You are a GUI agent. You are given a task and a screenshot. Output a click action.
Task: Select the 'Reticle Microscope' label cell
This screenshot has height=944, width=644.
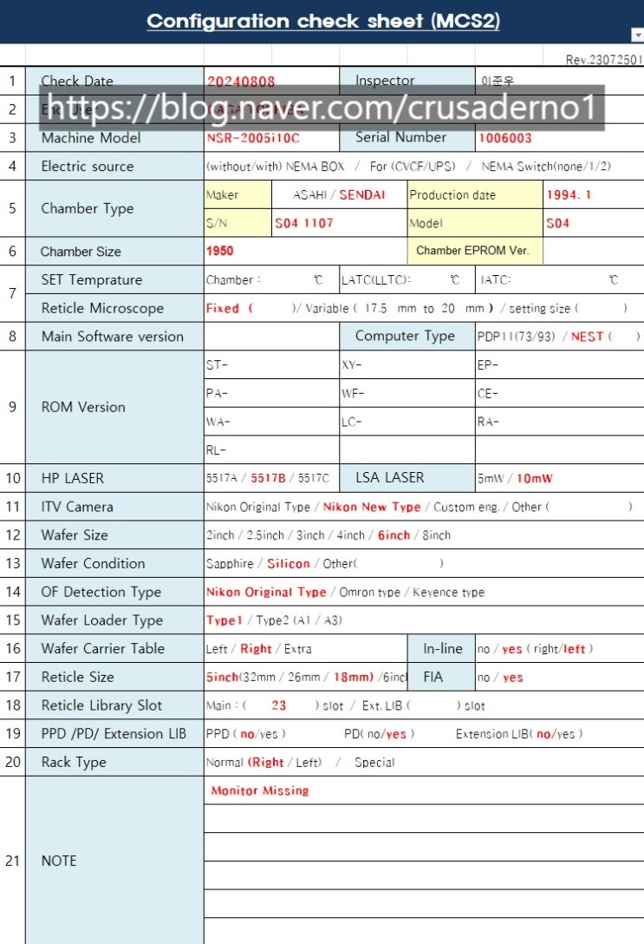pos(114,308)
